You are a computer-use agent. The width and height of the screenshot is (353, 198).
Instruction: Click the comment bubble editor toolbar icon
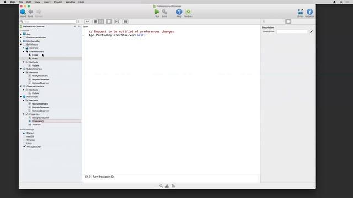tap(109, 21)
